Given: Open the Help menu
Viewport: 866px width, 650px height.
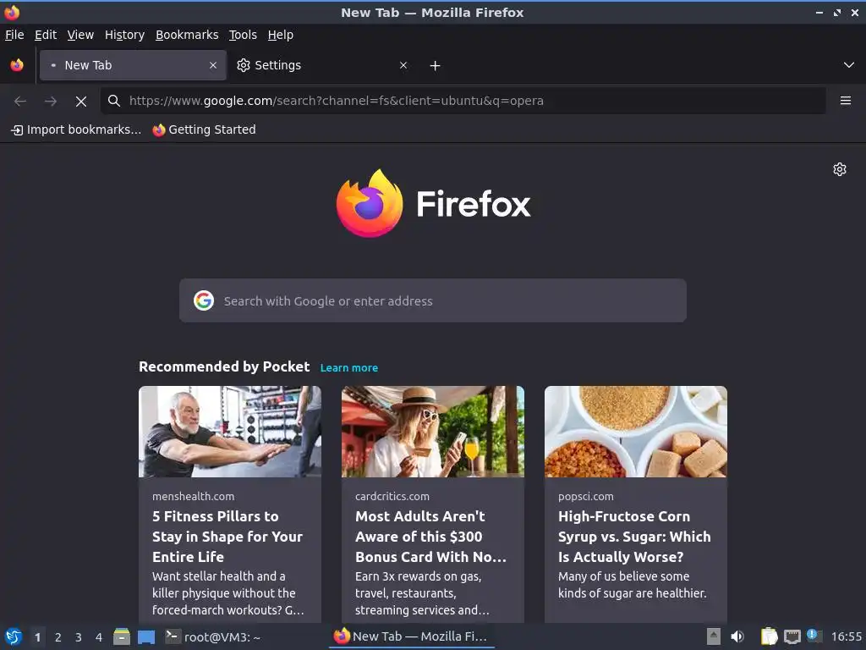Looking at the screenshot, I should [x=281, y=35].
